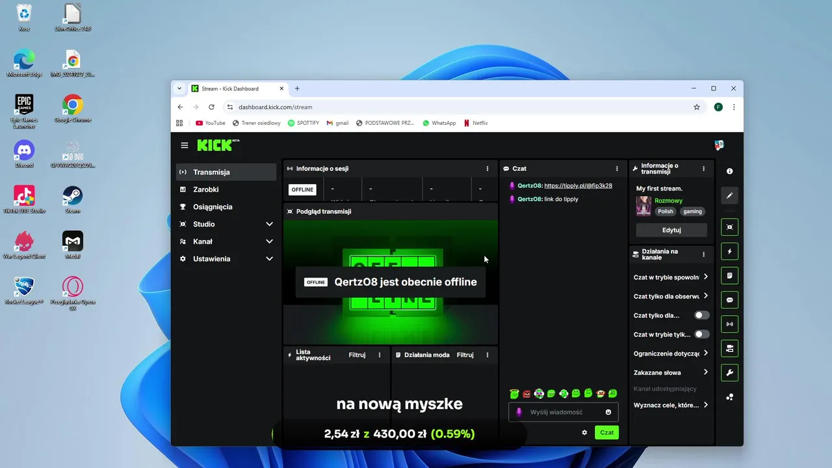Viewport: 832px width, 468px height.
Task: Click the Rozmowy category thumbnail
Action: (x=643, y=206)
